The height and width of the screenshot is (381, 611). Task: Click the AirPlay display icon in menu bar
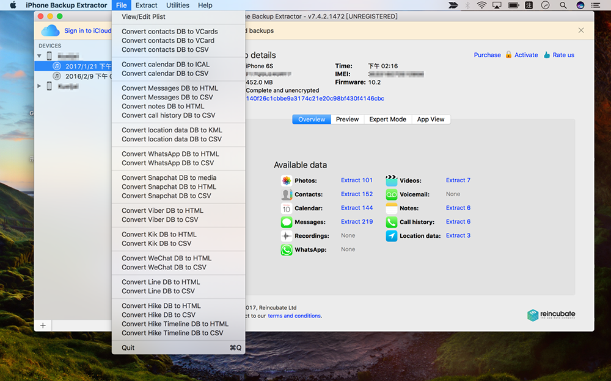(x=497, y=5)
